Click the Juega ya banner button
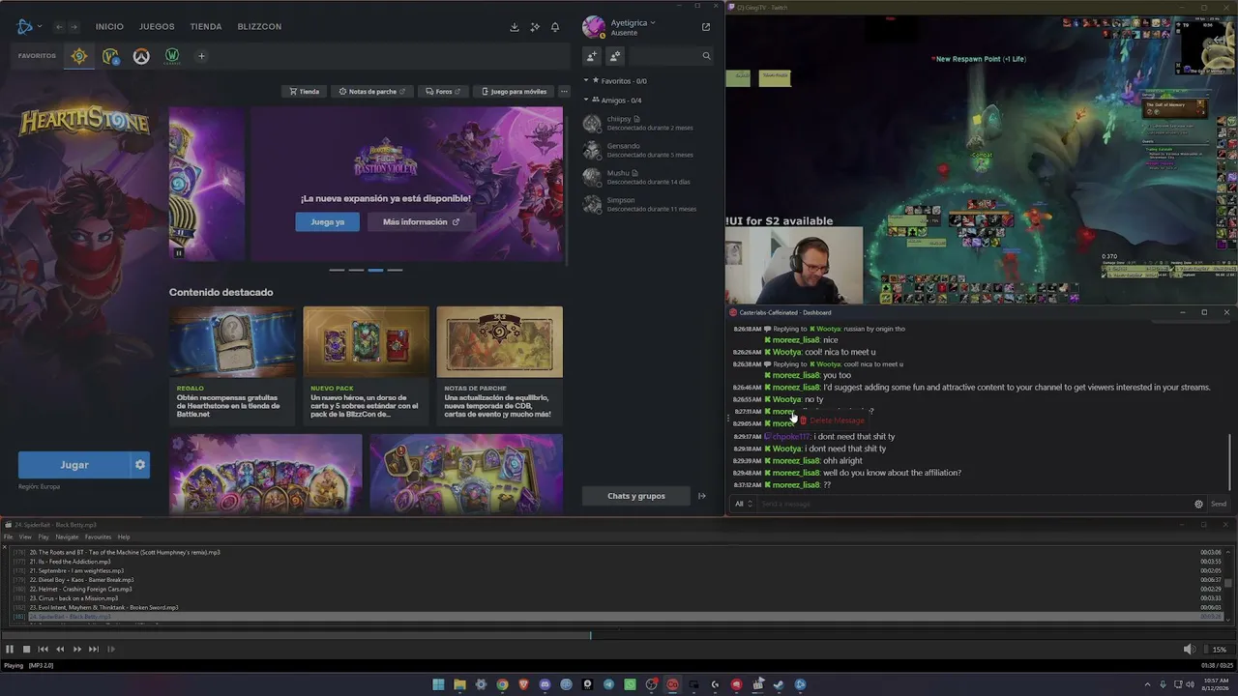This screenshot has height=696, width=1238. tap(328, 222)
